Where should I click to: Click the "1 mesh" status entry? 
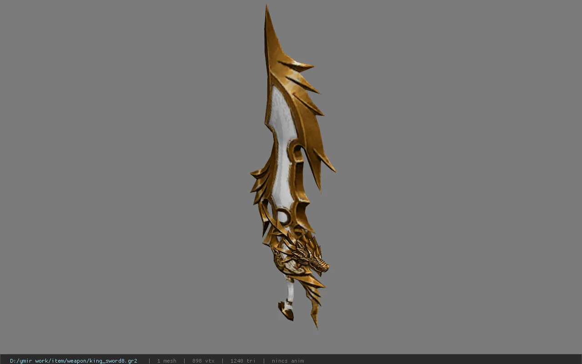click(x=167, y=361)
